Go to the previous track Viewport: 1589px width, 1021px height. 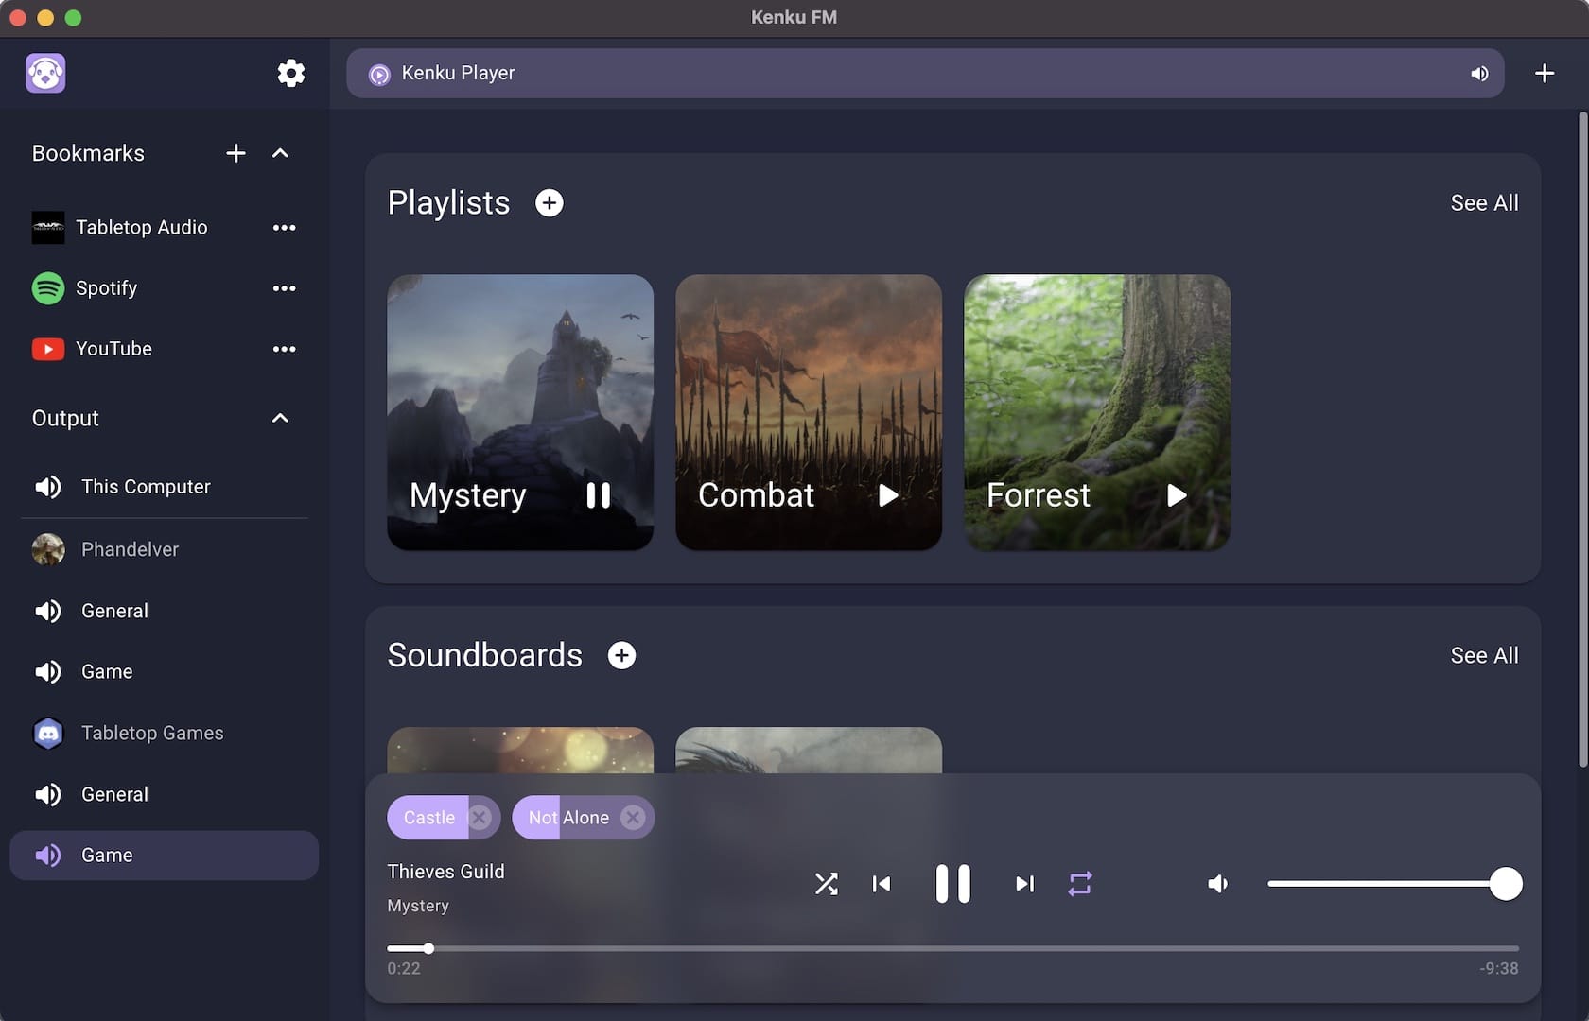click(x=881, y=884)
